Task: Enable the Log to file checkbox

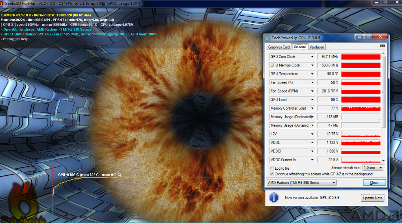Action: 272,168
